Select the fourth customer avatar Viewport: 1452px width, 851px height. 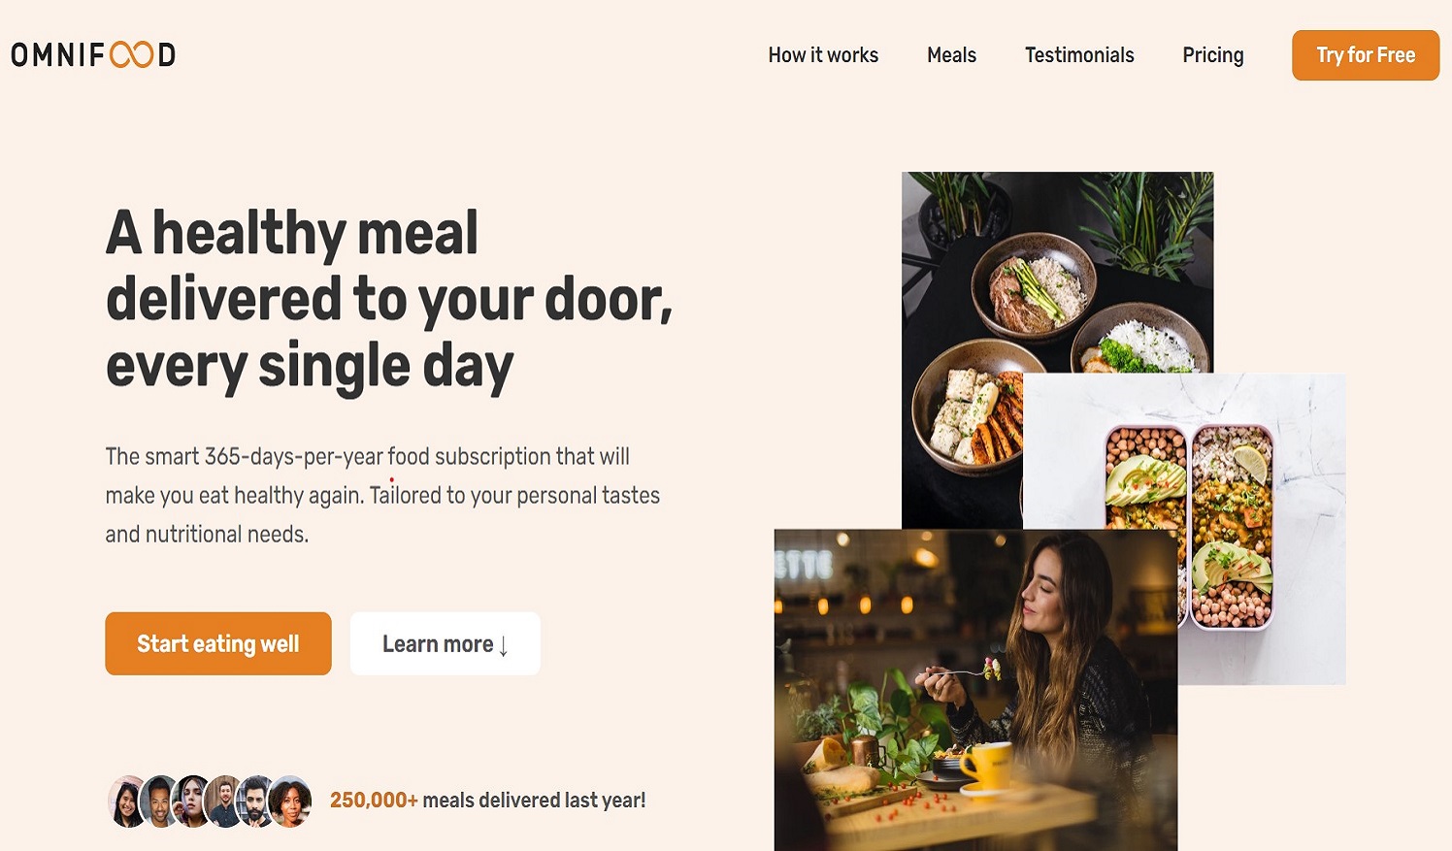pyautogui.click(x=224, y=802)
